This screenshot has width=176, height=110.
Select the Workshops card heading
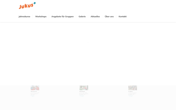pos(82,92)
